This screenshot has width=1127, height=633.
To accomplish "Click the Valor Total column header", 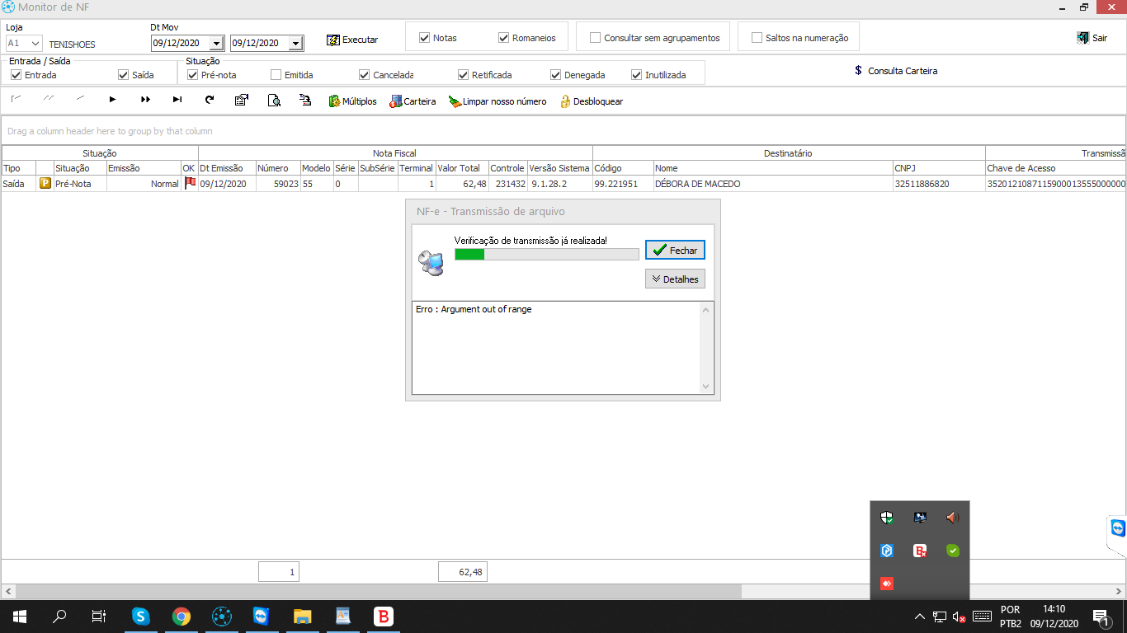I will pyautogui.click(x=462, y=168).
